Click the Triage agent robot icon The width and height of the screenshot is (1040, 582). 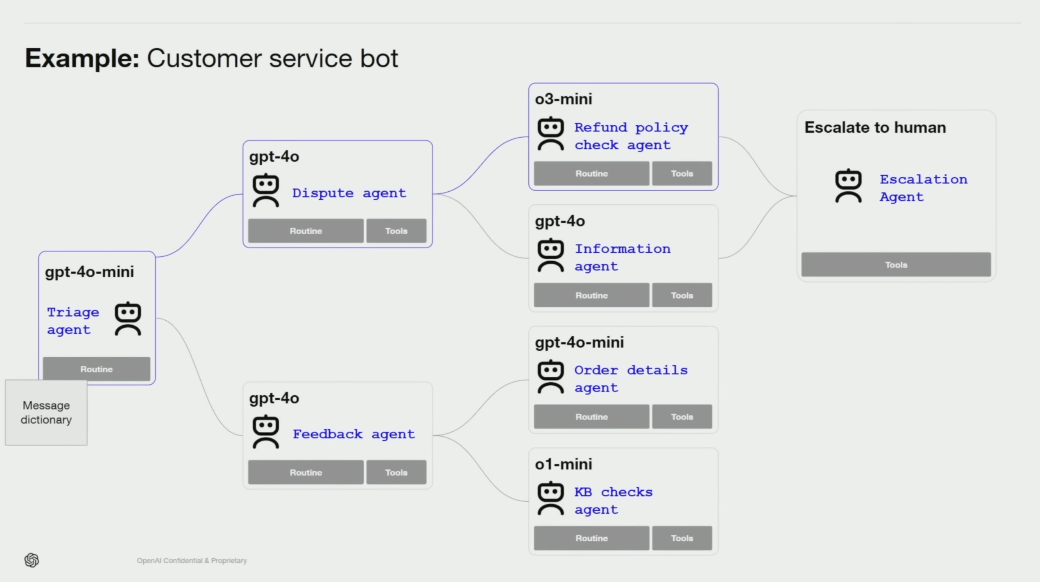(x=128, y=319)
